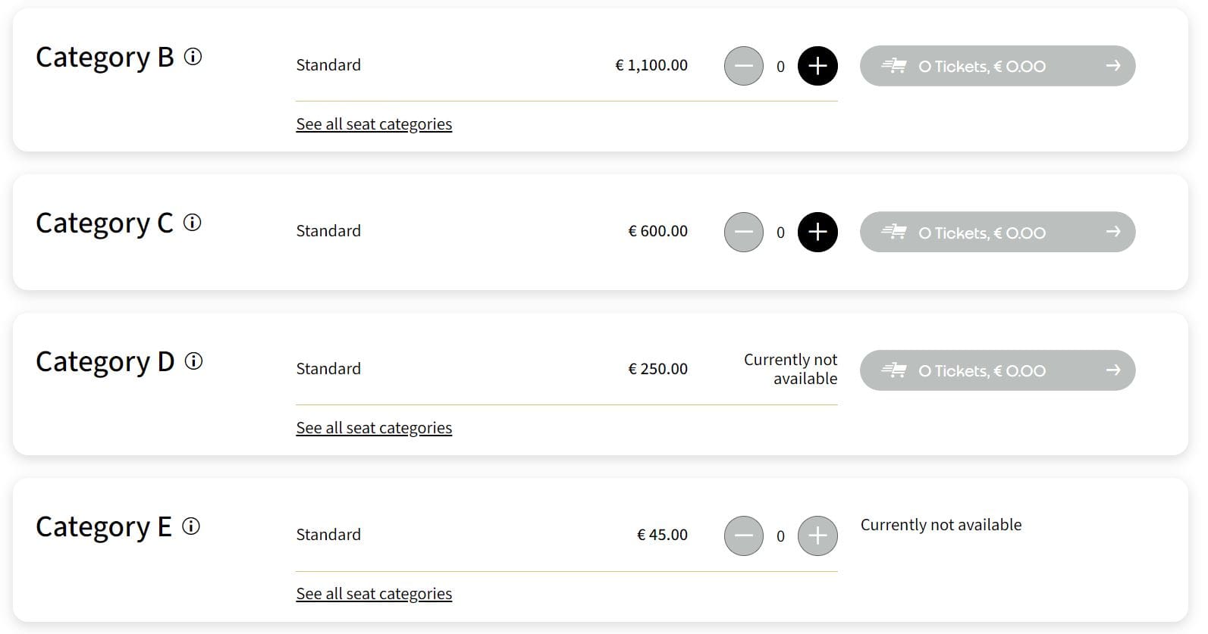Expand all seat categories under Category D
This screenshot has width=1208, height=634.
tap(374, 428)
